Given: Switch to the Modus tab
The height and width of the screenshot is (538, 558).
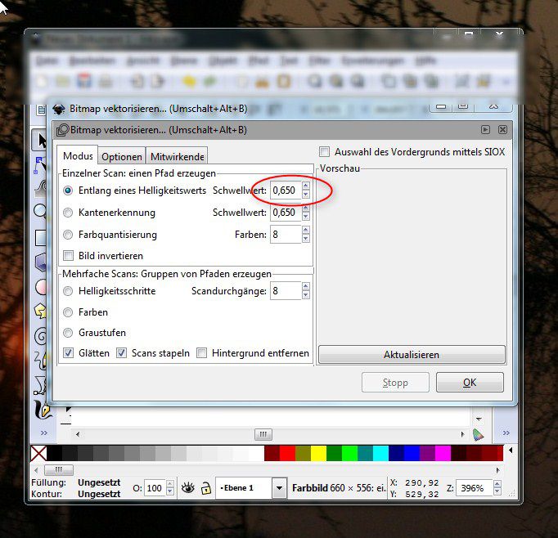Looking at the screenshot, I should [78, 156].
